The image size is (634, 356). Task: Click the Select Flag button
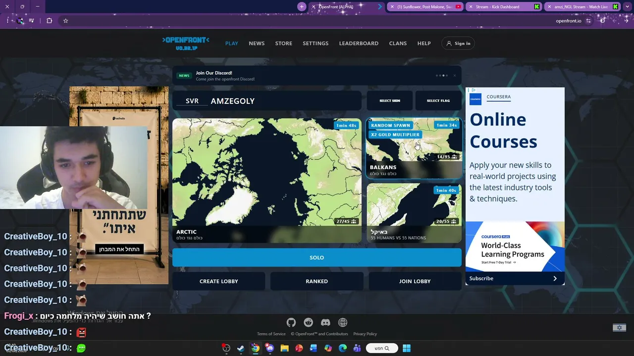438,101
